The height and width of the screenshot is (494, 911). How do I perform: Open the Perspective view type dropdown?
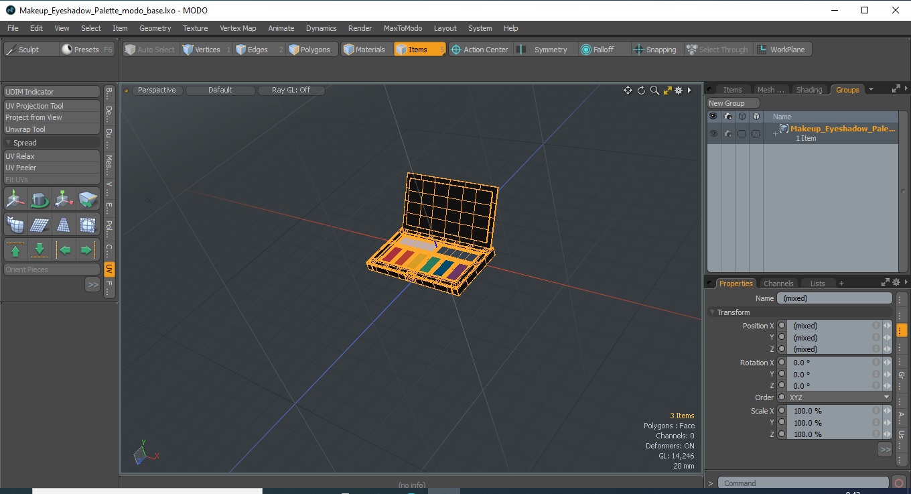click(157, 90)
